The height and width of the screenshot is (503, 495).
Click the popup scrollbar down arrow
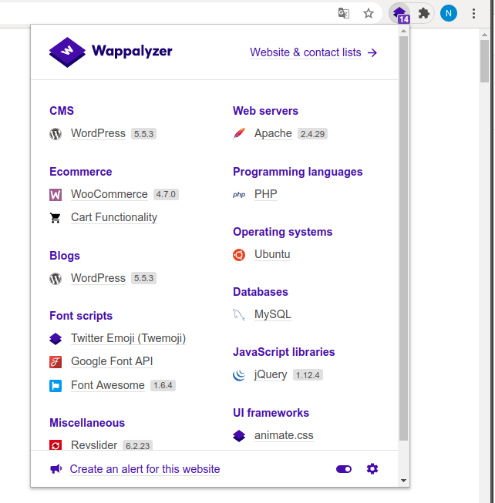tap(403, 481)
